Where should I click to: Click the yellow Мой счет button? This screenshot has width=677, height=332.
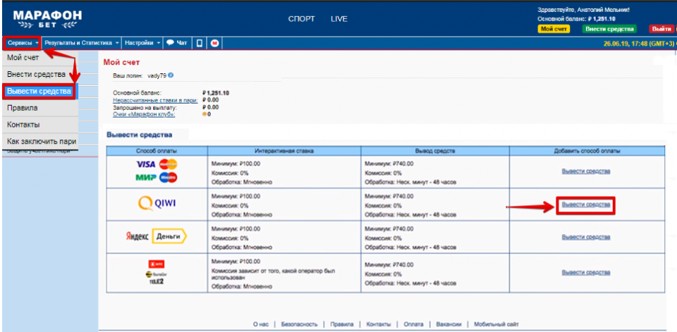point(554,29)
